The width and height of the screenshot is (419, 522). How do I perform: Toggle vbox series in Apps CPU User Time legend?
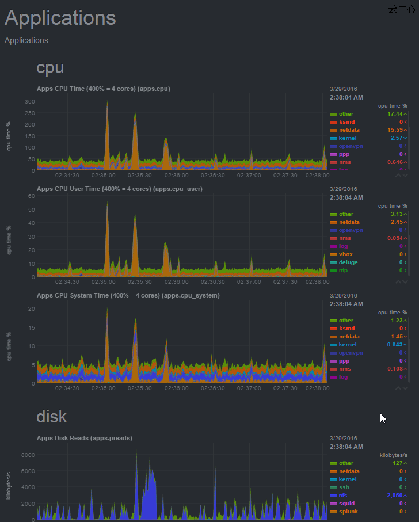(x=345, y=254)
